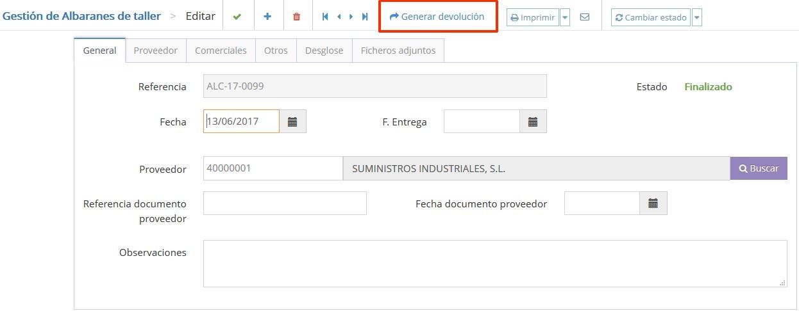Click Generar devolución button
This screenshot has height=311, width=799.
click(x=437, y=17)
